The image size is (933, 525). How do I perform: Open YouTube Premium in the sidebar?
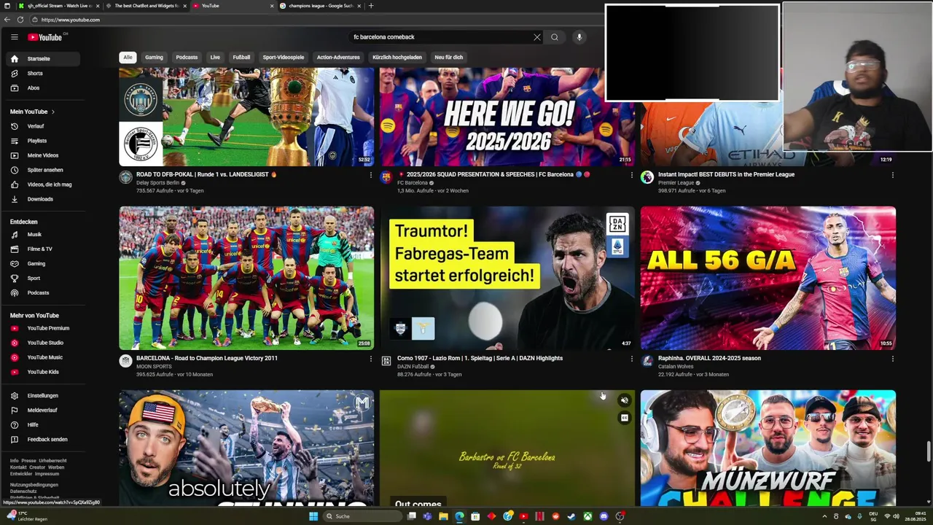pos(50,328)
